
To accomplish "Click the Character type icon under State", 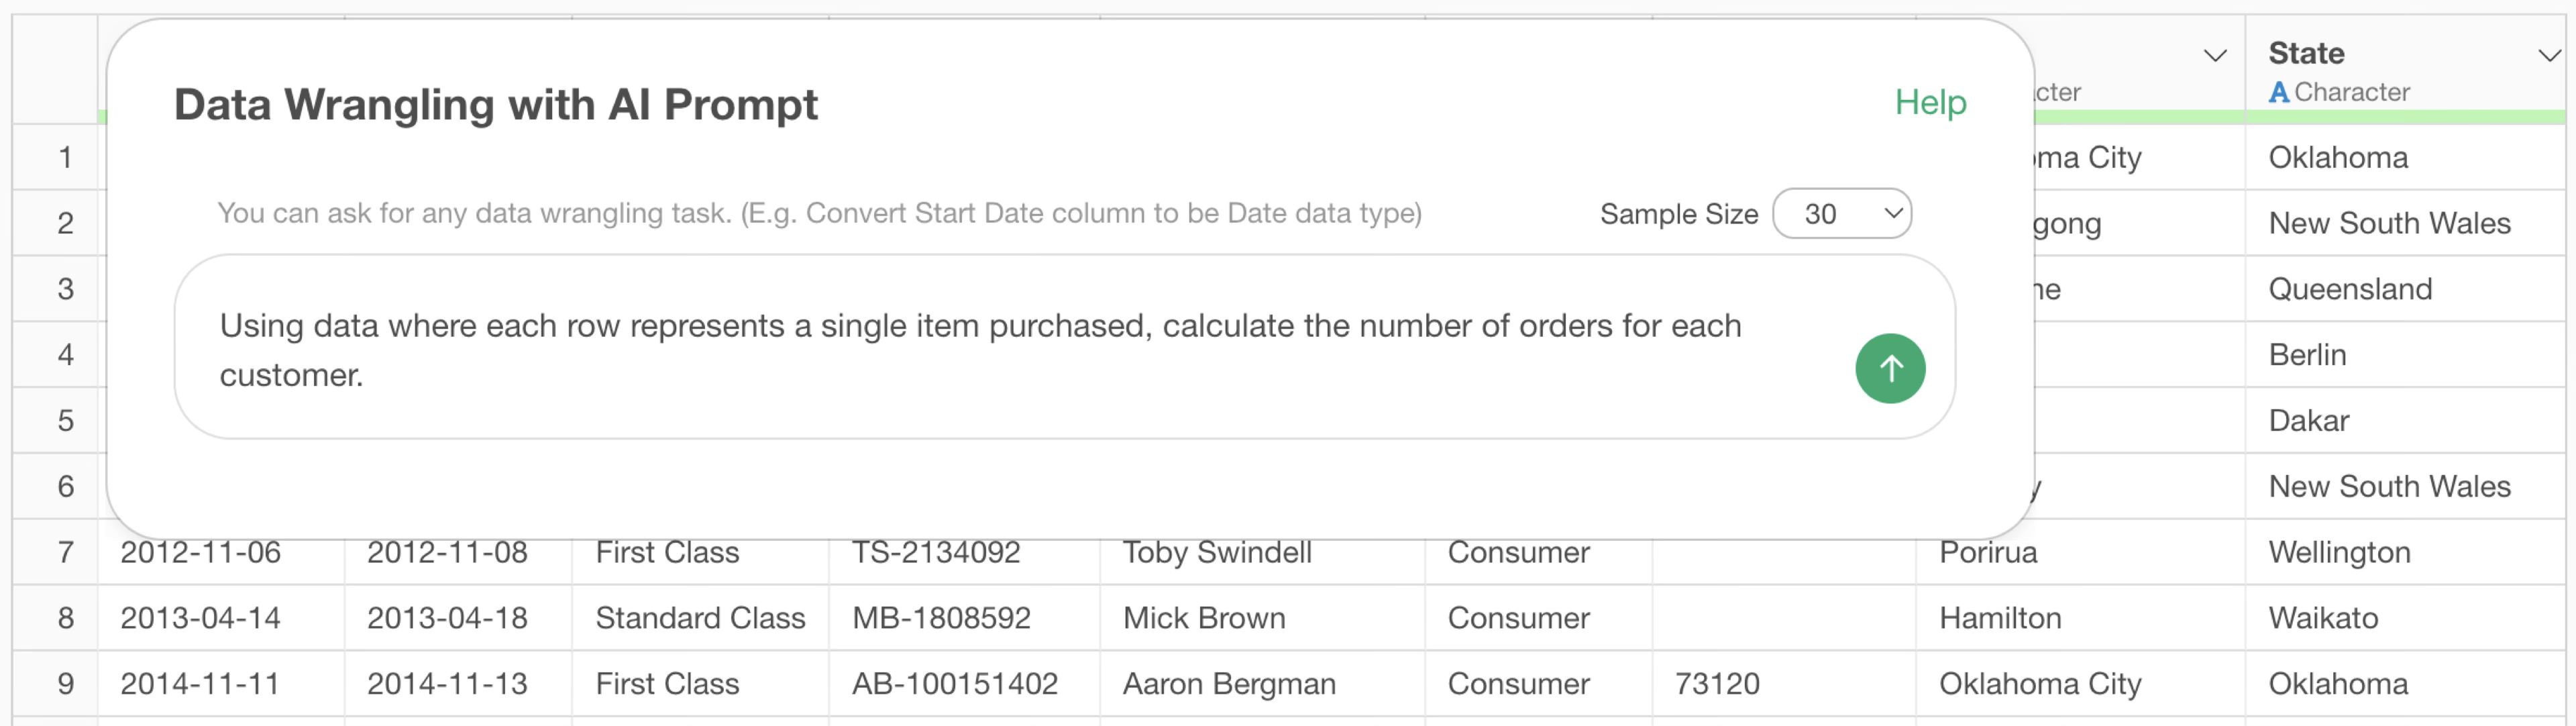I will [2278, 93].
